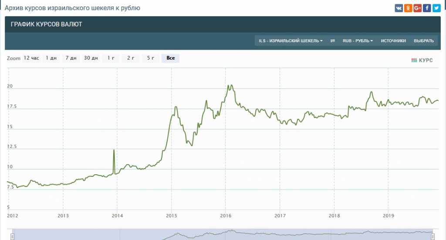Select the 30 дн zoom period
The width and height of the screenshot is (446, 240).
click(91, 58)
